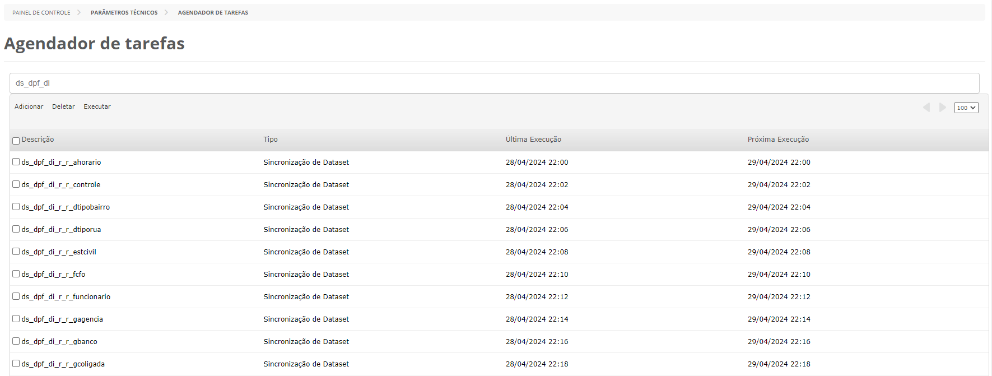992x376 pixels.
Task: Focus the search field containing ds_dpf_di
Action: point(494,83)
